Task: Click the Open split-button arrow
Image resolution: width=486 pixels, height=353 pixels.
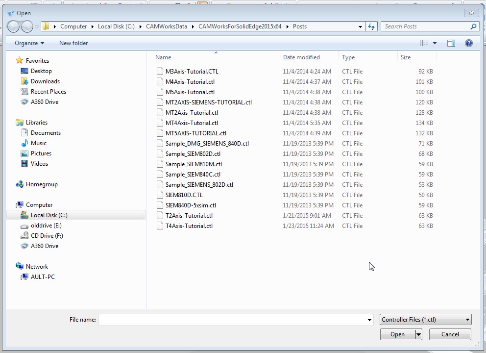Action: pos(418,334)
